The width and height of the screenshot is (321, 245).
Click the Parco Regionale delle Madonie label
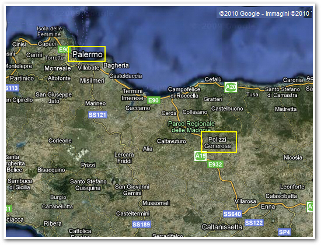(191, 127)
